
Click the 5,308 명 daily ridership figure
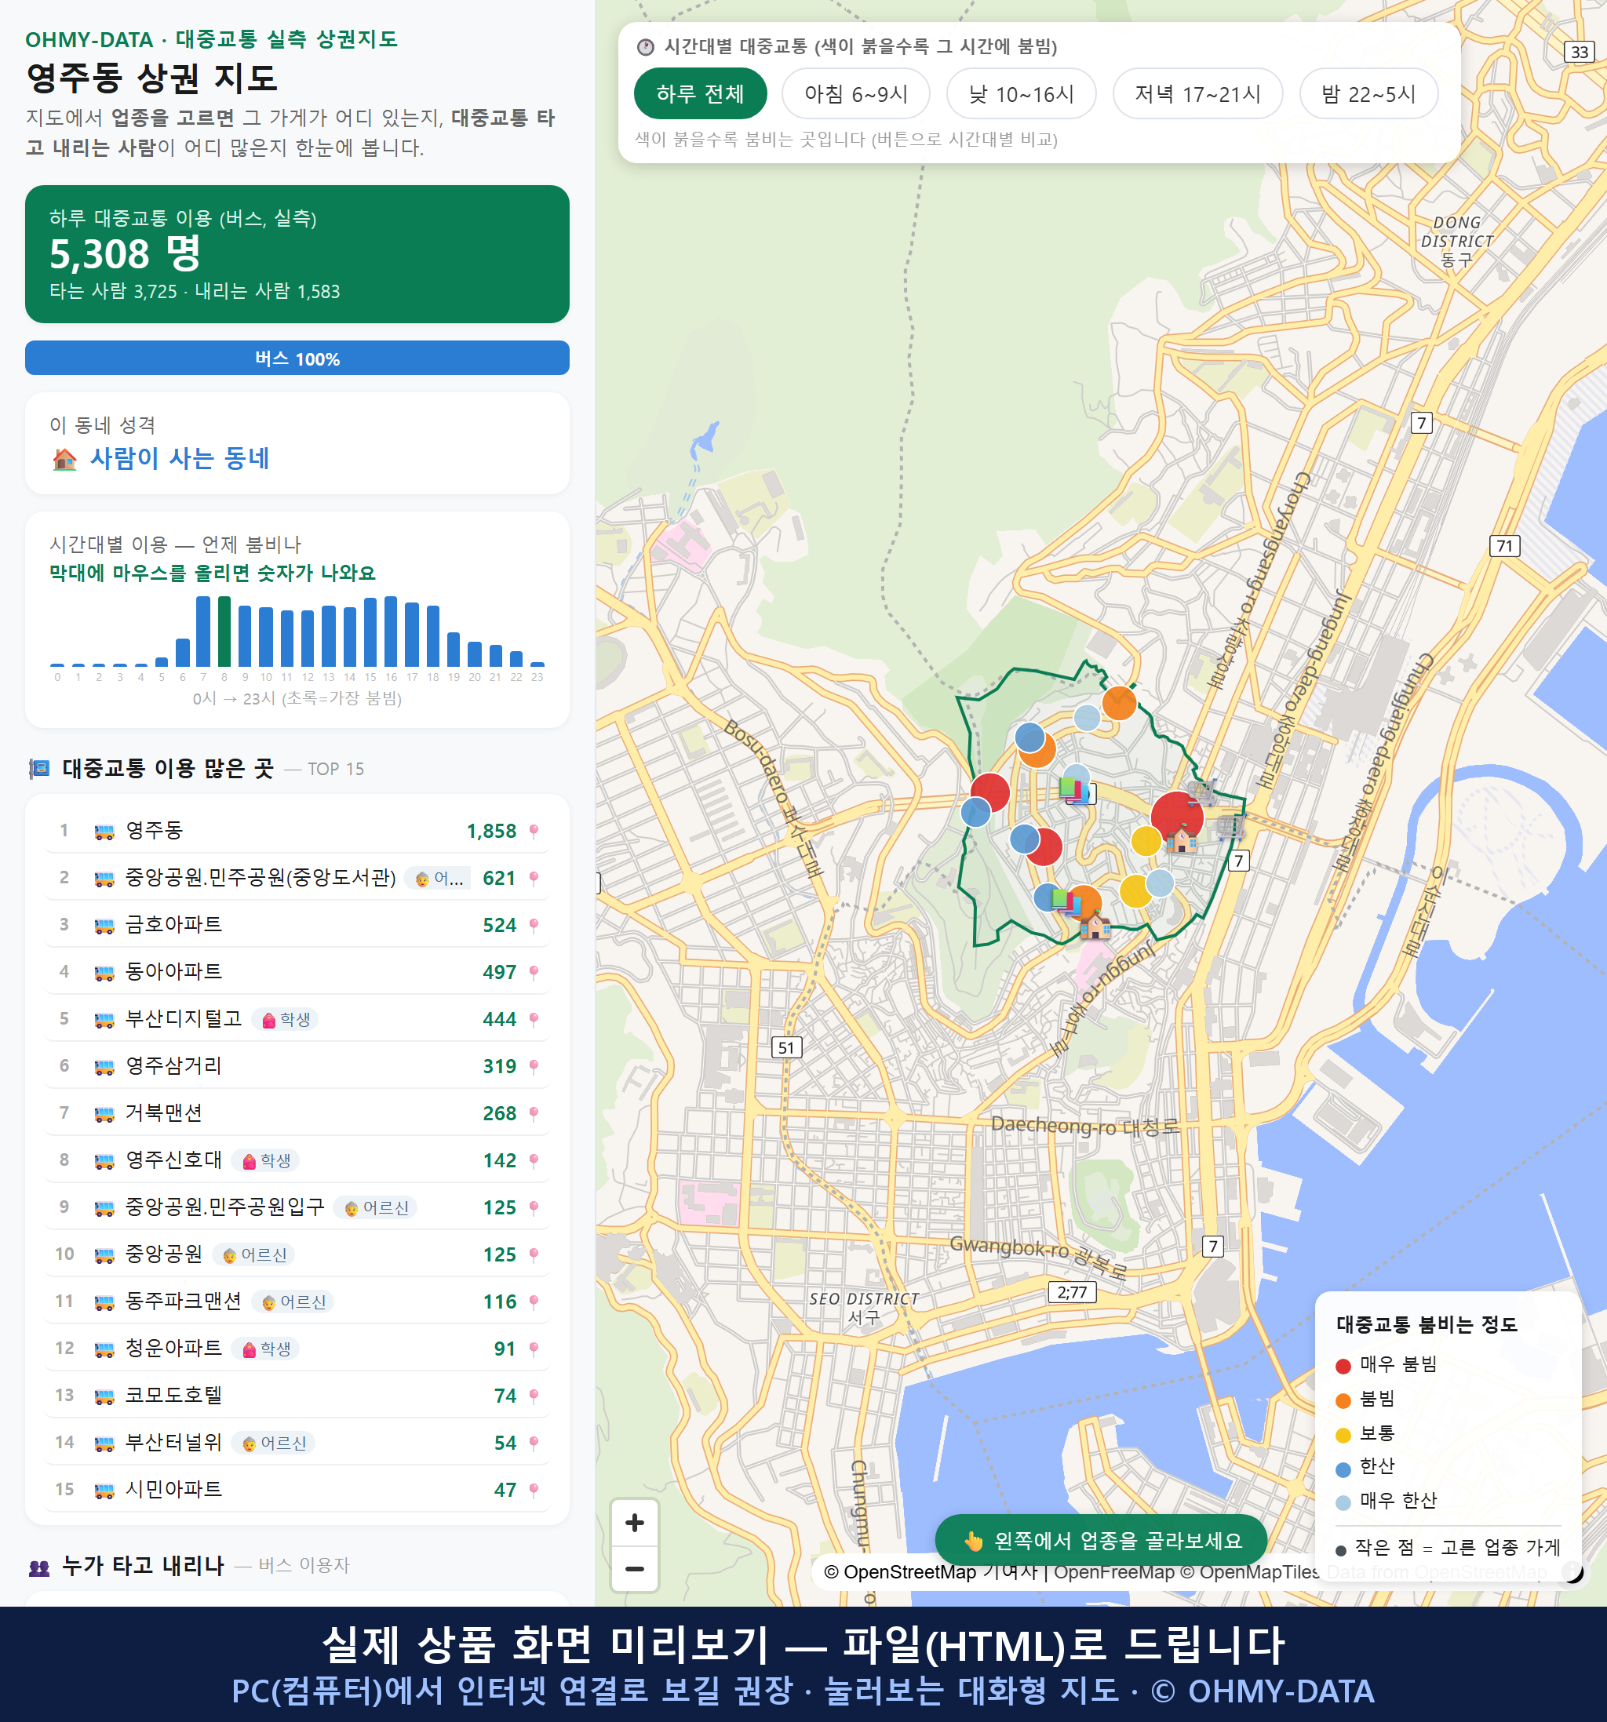coord(125,254)
